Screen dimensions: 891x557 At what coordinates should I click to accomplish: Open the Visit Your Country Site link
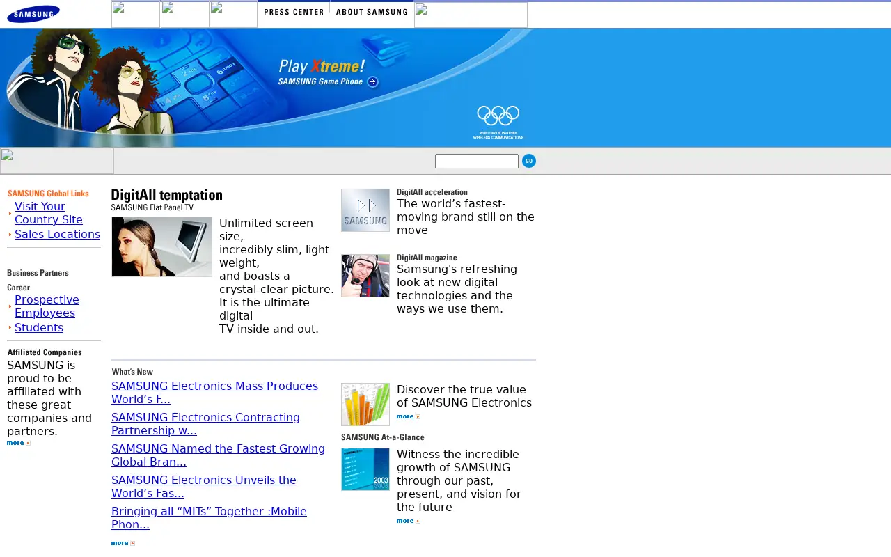point(49,213)
